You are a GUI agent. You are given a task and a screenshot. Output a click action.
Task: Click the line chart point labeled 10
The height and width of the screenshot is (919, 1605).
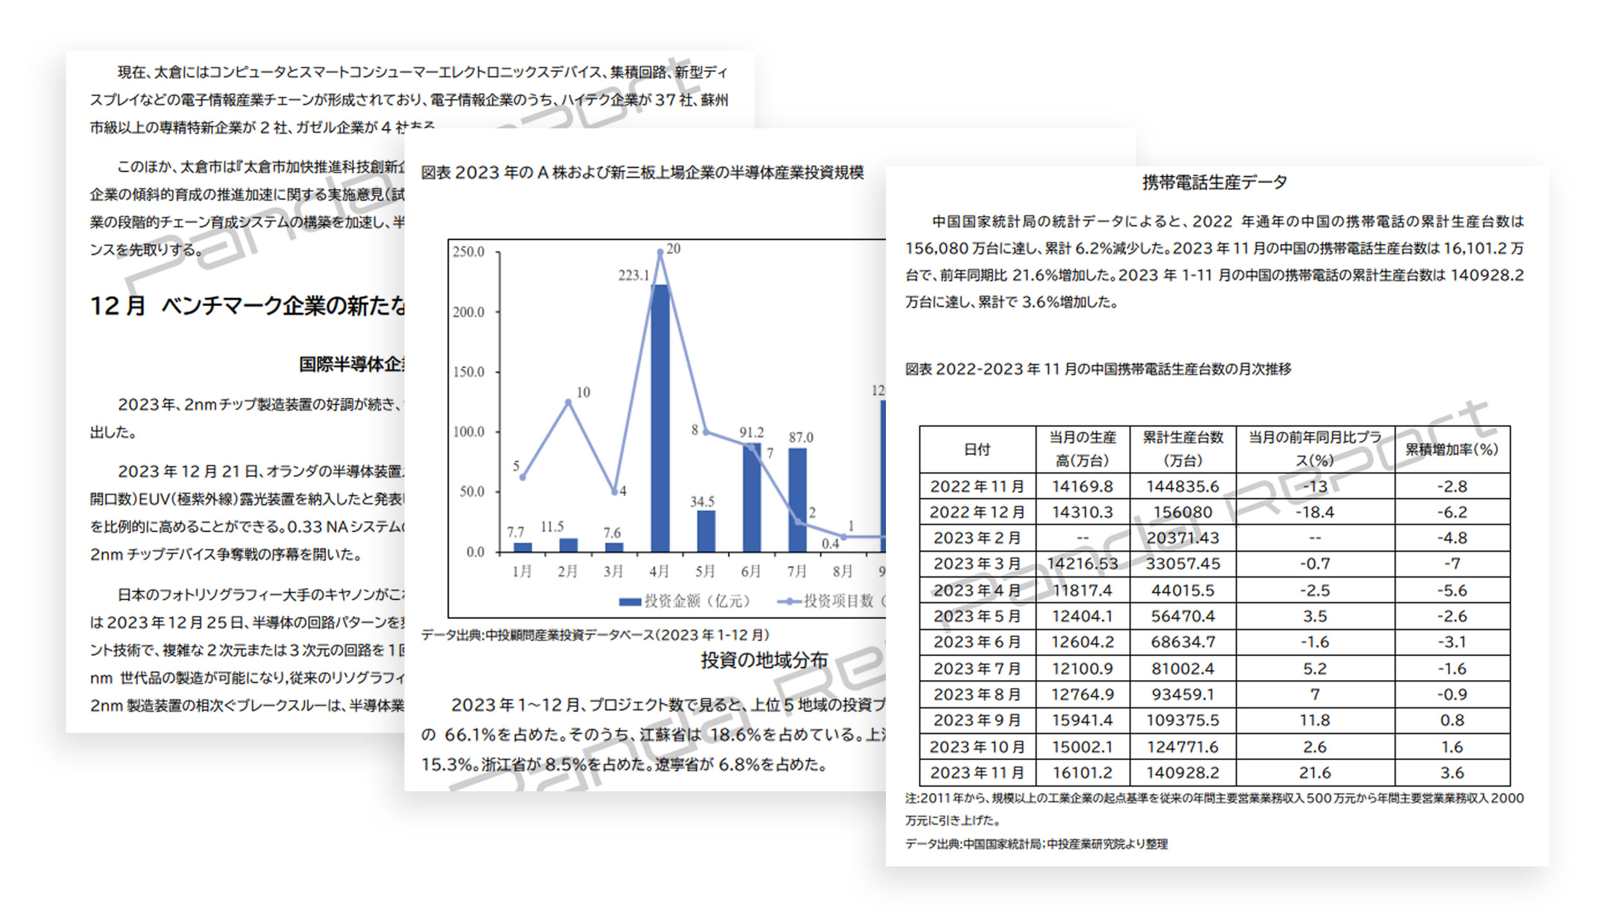tap(568, 402)
